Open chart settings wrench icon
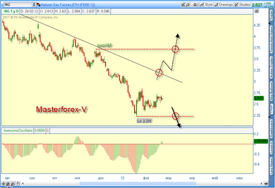This screenshot has height=188, width=275. tap(187, 5)
